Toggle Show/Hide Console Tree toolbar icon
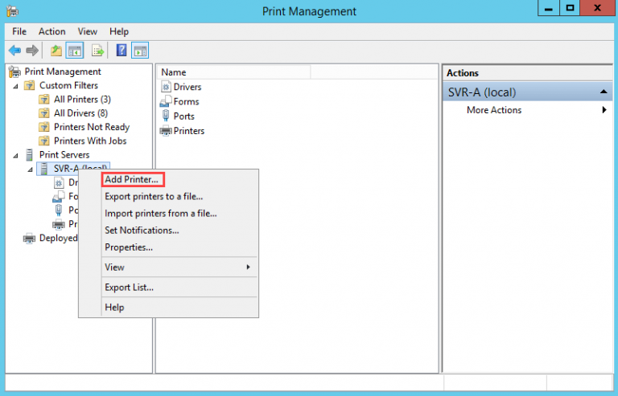The width and height of the screenshot is (618, 396). tap(75, 51)
